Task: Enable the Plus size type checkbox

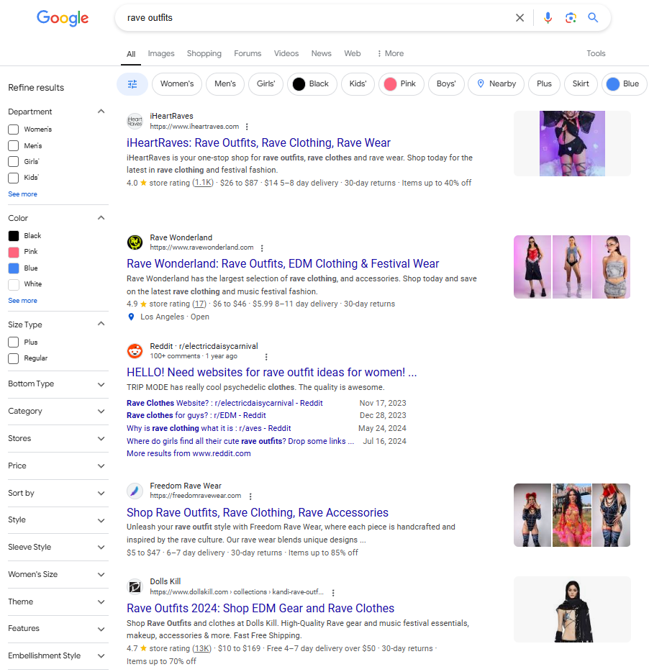Action: click(x=13, y=342)
